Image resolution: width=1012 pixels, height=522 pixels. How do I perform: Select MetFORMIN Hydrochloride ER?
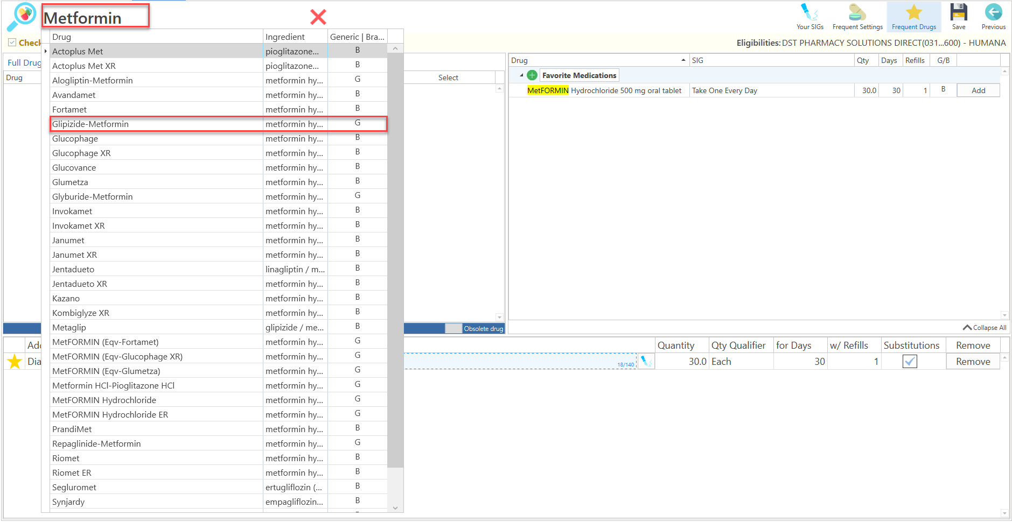click(x=219, y=414)
